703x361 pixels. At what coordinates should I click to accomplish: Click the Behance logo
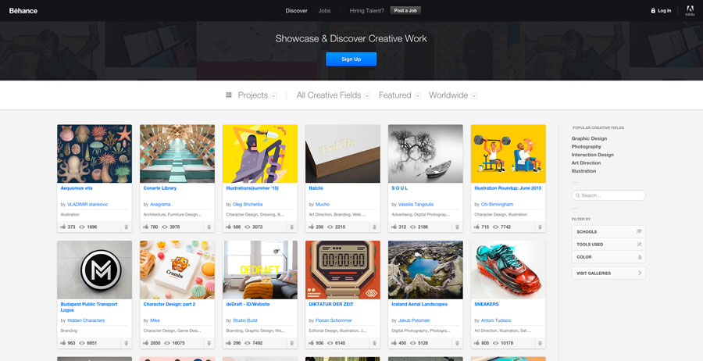[x=23, y=11]
